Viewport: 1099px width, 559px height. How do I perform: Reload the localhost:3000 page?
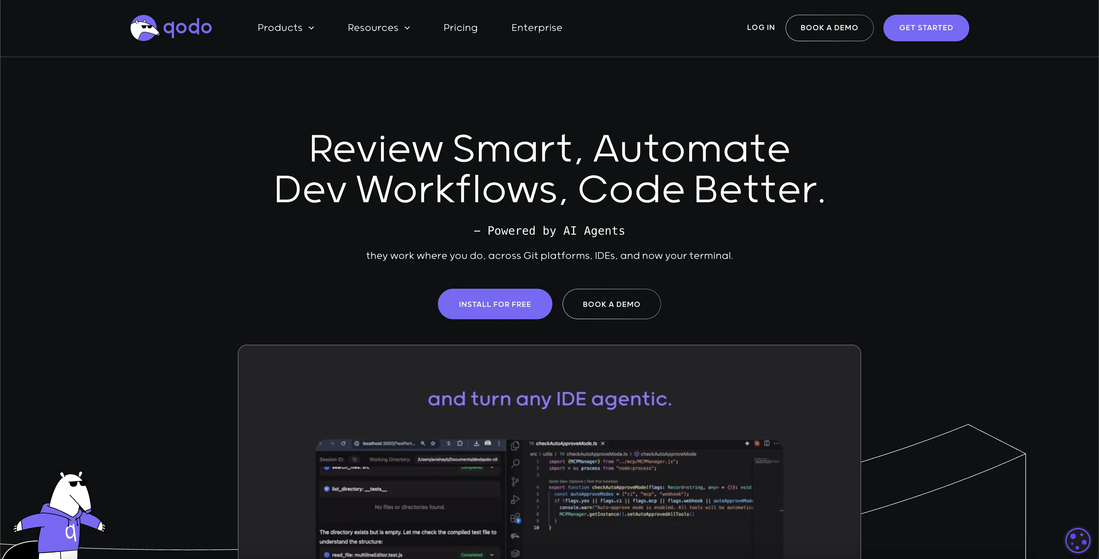343,444
